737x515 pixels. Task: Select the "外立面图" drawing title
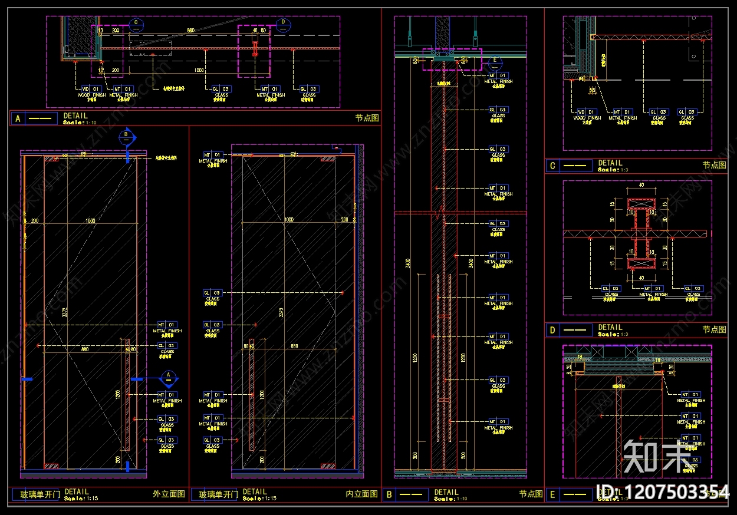click(x=169, y=494)
